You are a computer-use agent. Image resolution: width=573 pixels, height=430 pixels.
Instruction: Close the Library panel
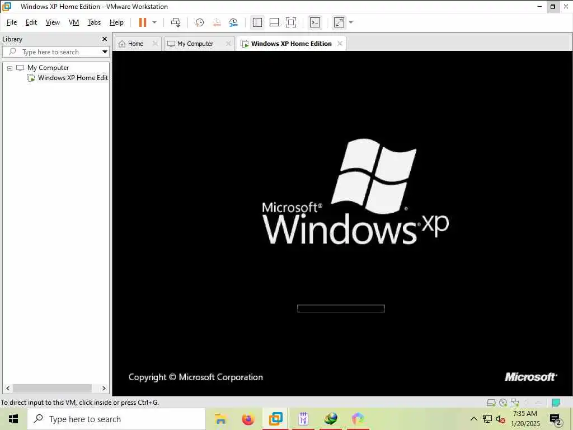point(105,39)
